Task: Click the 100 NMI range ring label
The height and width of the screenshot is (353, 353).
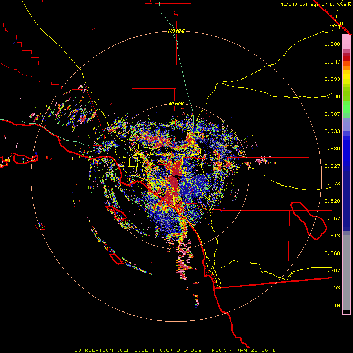Action: [x=176, y=31]
